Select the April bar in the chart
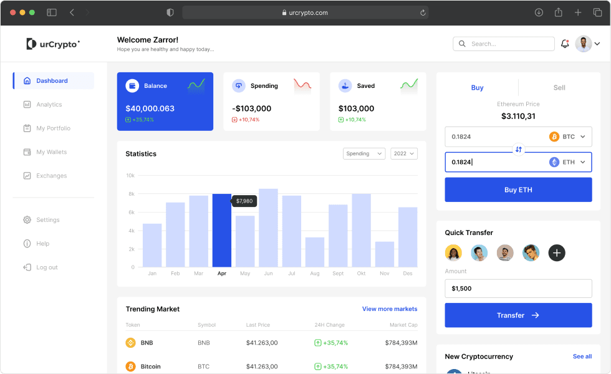This screenshot has height=374, width=611. point(221,230)
